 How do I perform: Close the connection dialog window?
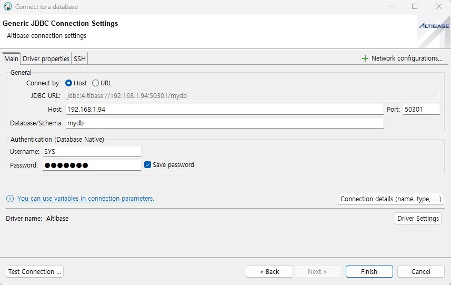click(438, 7)
